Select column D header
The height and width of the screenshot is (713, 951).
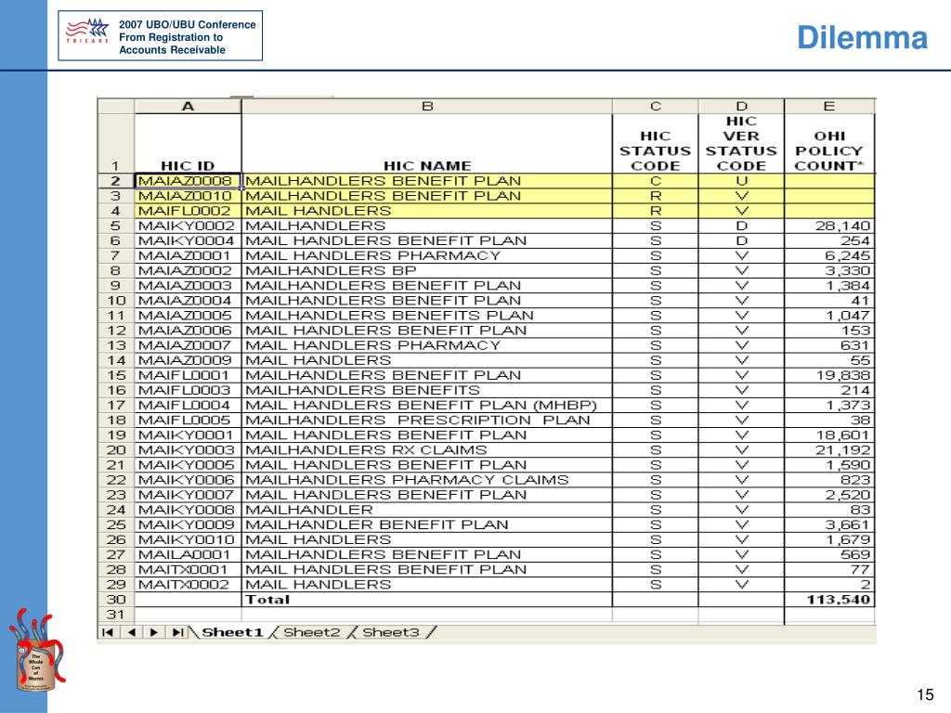[x=741, y=106]
